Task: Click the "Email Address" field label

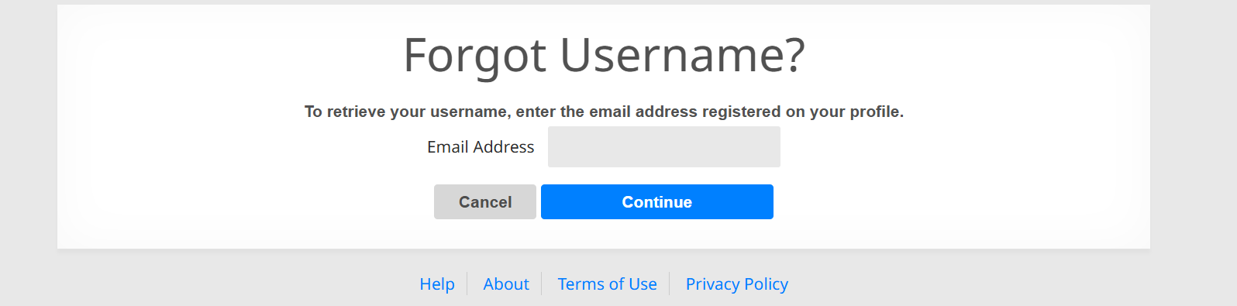Action: [x=480, y=146]
